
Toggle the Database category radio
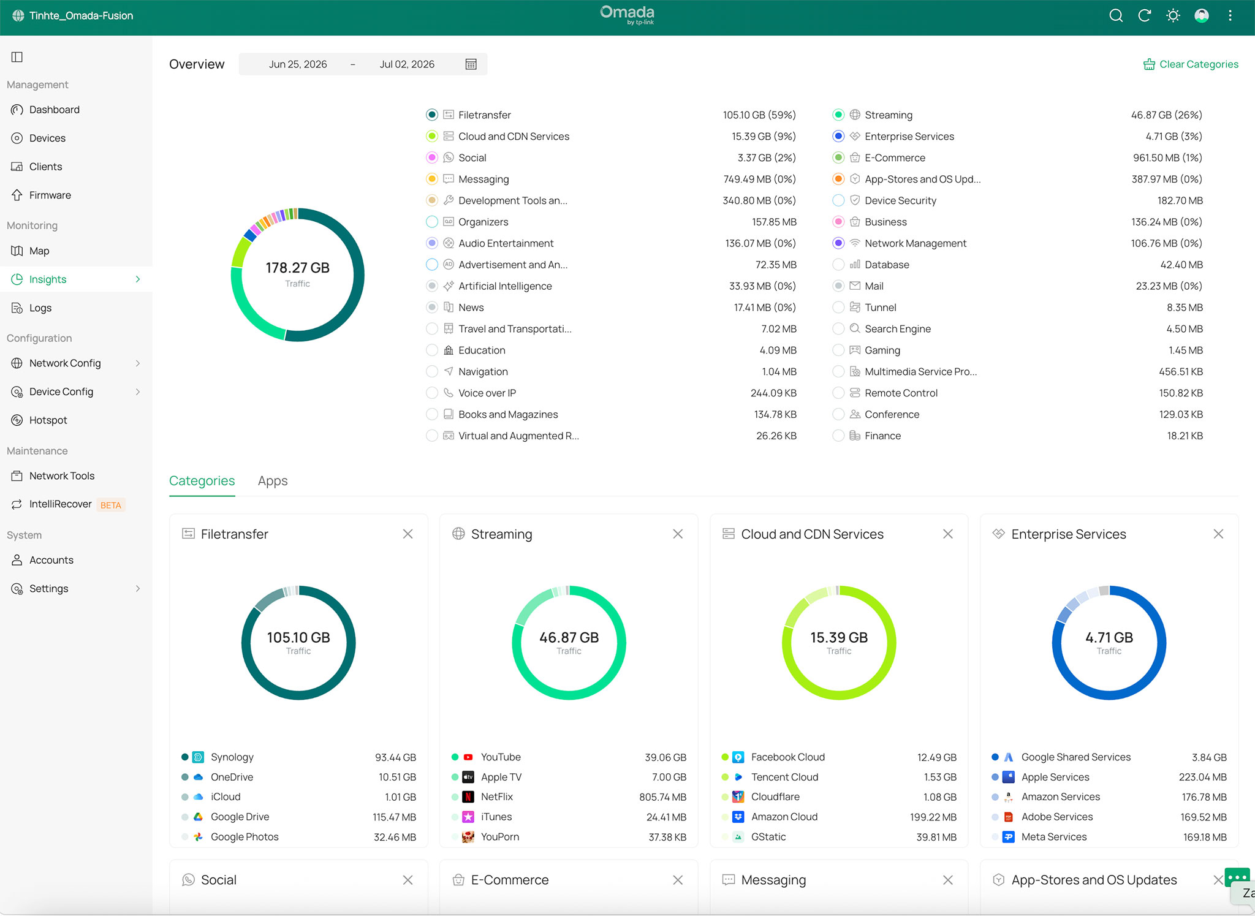coord(838,265)
